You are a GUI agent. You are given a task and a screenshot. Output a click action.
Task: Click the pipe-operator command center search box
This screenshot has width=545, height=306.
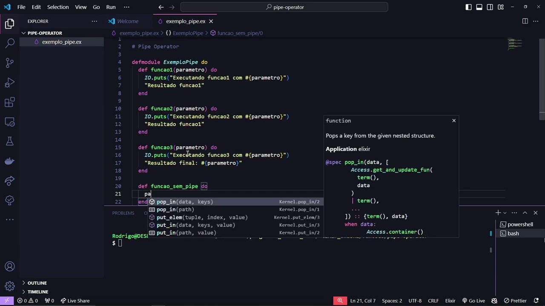(284, 7)
